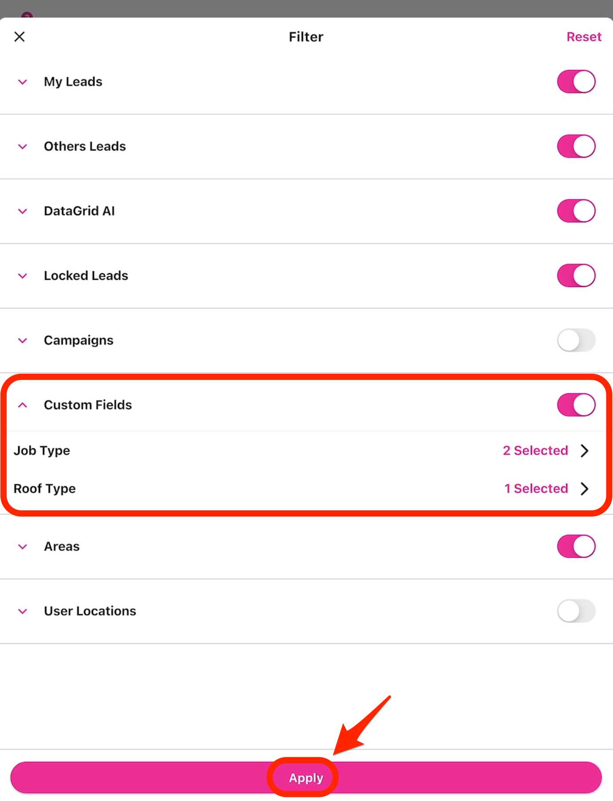Image resolution: width=613 pixels, height=801 pixels.
Task: Expand Others Leads chevron
Action: [x=23, y=146]
